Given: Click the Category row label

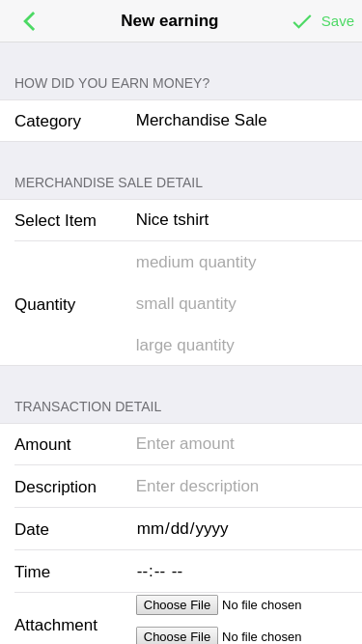Looking at the screenshot, I should click(47, 121).
